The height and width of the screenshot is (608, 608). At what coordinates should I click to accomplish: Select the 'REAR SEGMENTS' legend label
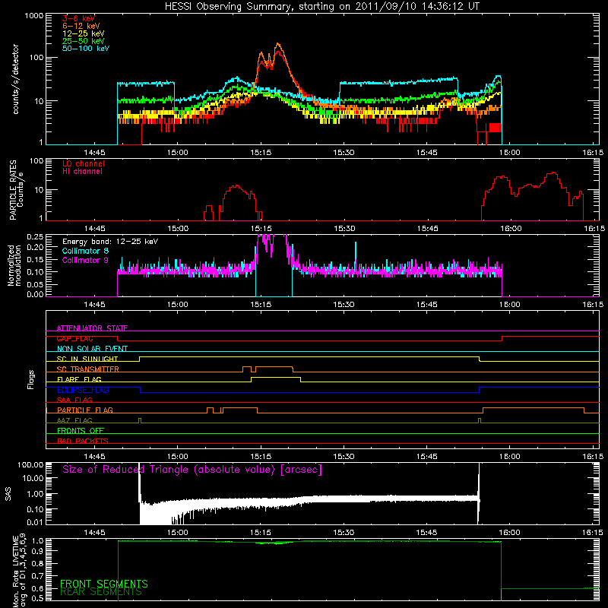[x=101, y=592]
